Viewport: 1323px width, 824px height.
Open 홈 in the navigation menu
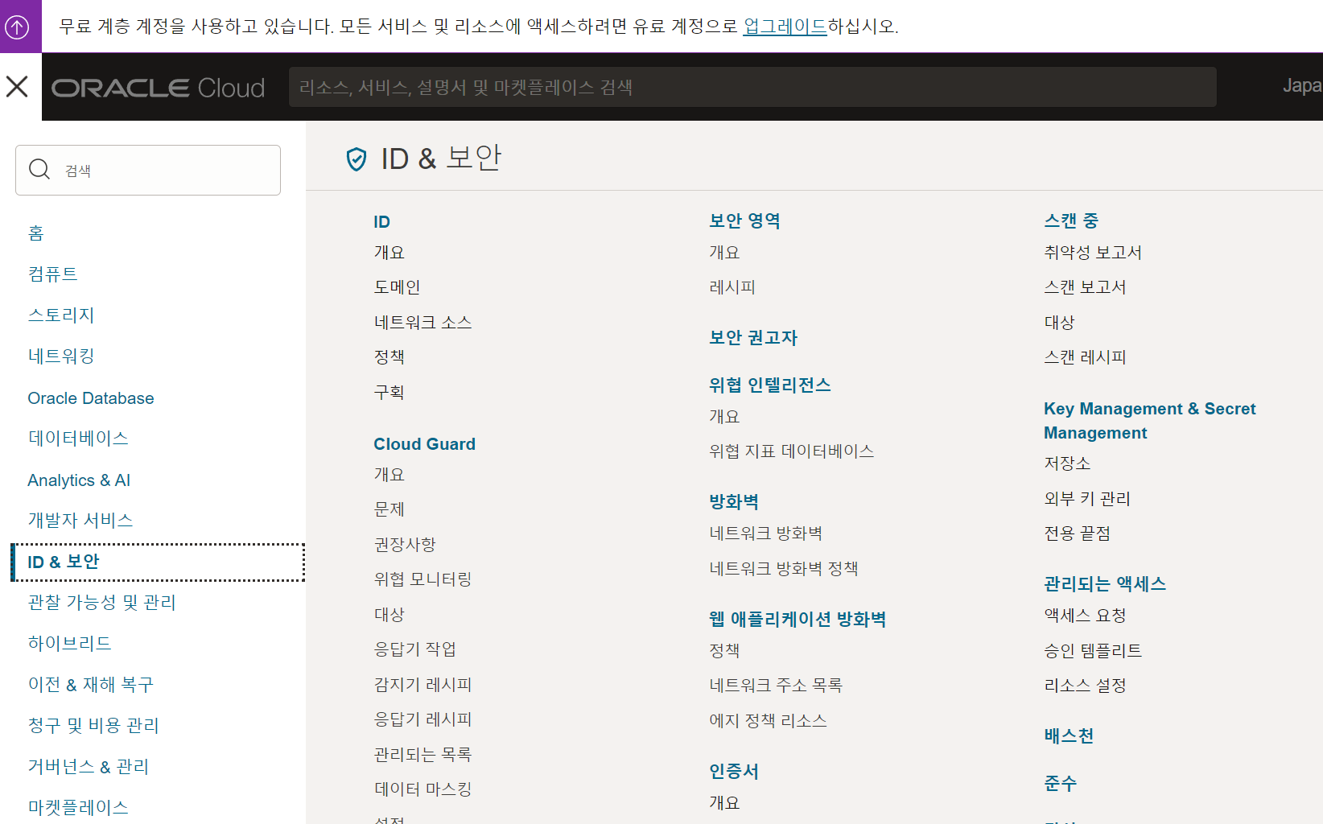(x=36, y=233)
